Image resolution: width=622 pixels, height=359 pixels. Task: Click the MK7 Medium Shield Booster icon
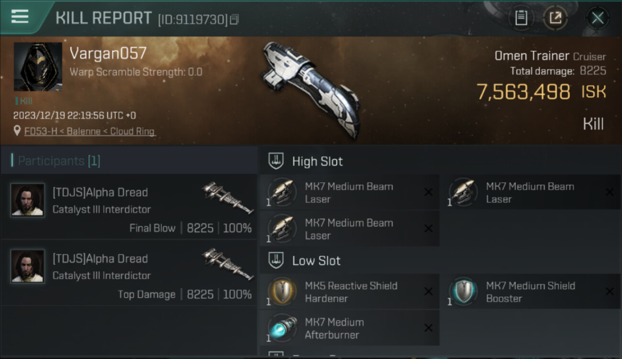463,292
